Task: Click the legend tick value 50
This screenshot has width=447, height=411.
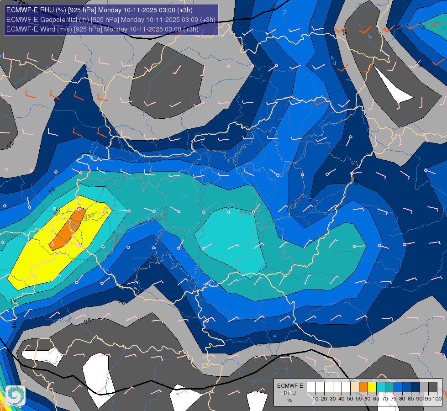Action: click(350, 399)
